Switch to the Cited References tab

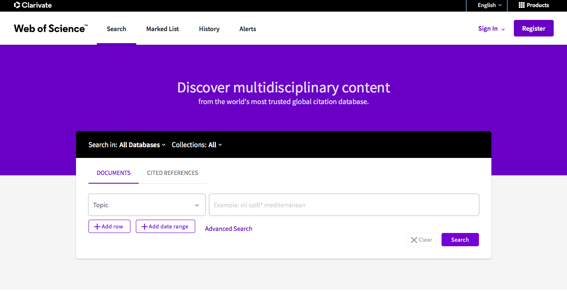[x=172, y=173]
